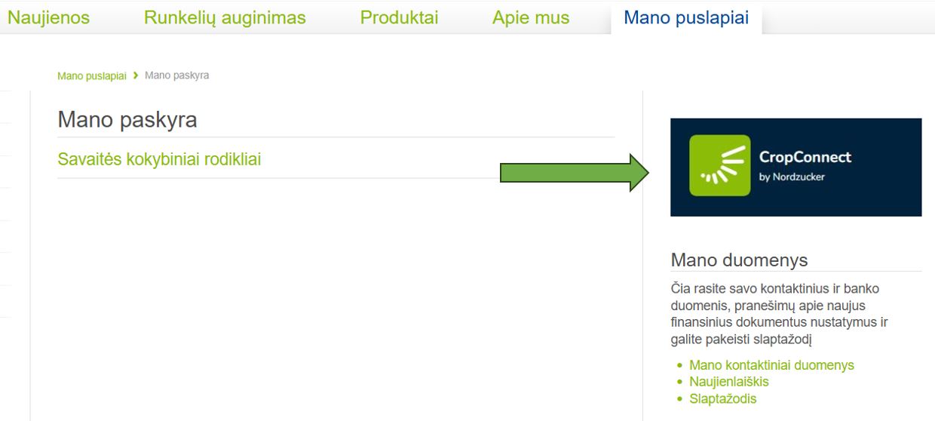The height and width of the screenshot is (421, 935).
Task: Open the Naujienos tab
Action: click(x=48, y=17)
